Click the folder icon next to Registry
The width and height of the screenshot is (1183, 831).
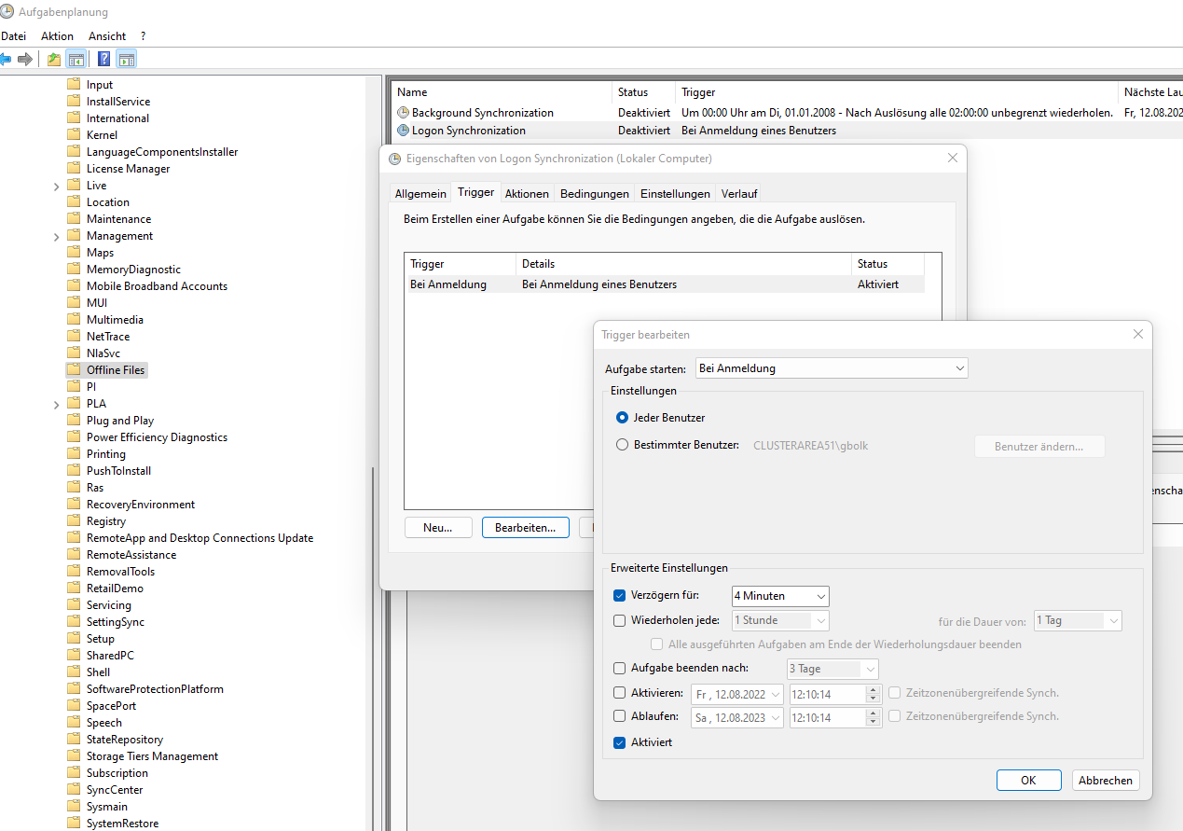[74, 521]
